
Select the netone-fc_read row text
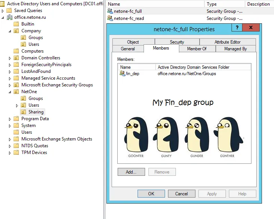(129, 18)
